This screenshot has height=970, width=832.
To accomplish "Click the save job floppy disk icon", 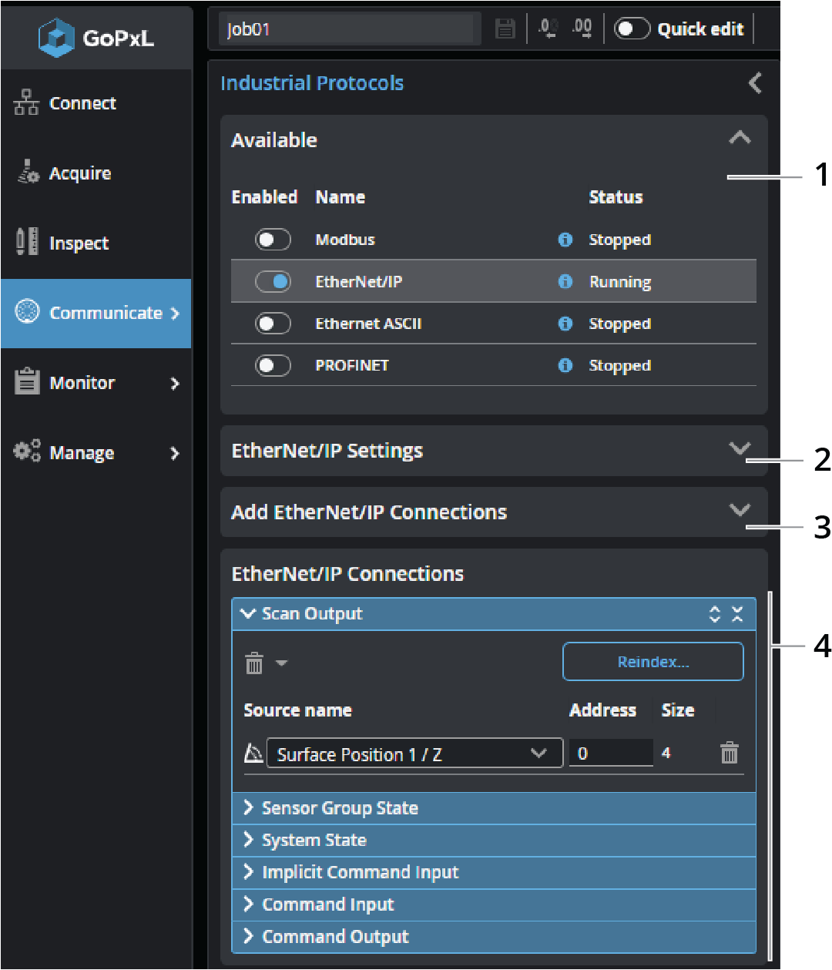I will click(x=505, y=29).
